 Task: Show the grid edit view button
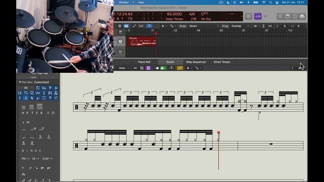[x=119, y=26]
